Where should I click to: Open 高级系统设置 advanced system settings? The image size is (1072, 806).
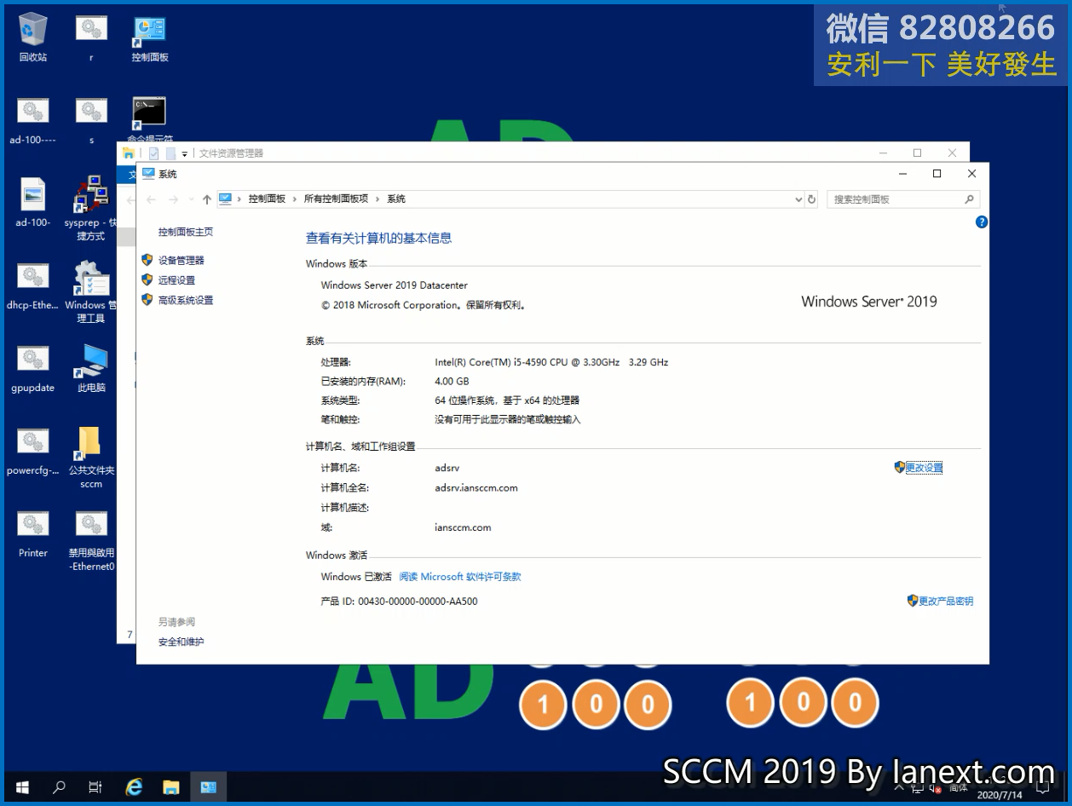pos(186,300)
